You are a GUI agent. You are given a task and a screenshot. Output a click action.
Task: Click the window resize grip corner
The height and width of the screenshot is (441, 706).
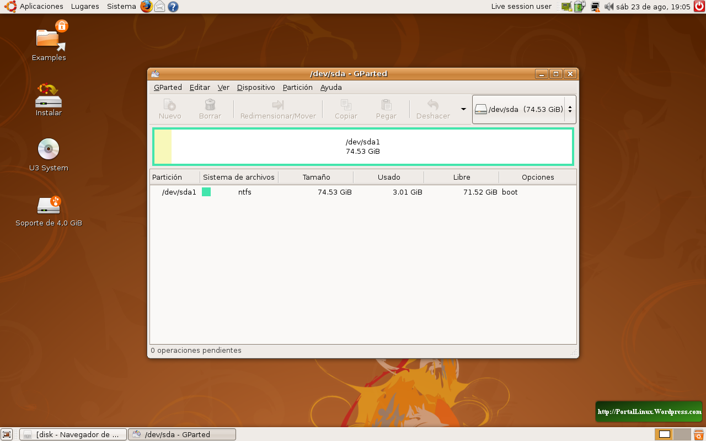574,353
